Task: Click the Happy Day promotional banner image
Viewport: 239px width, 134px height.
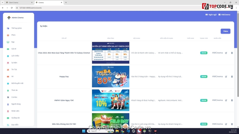Action: (x=110, y=77)
